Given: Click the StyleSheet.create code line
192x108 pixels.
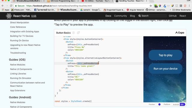Looking at the screenshot, I should (73, 101).
